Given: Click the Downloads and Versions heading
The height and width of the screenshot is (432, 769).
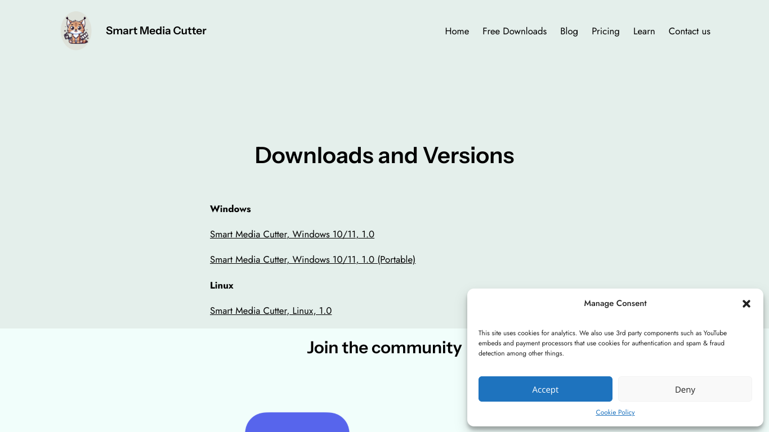Looking at the screenshot, I should point(384,155).
